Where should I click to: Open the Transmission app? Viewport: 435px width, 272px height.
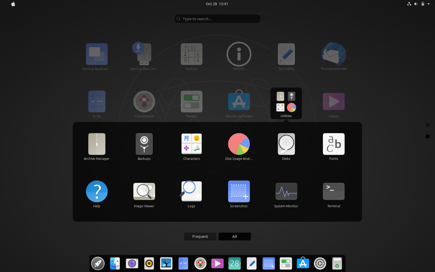(144, 104)
